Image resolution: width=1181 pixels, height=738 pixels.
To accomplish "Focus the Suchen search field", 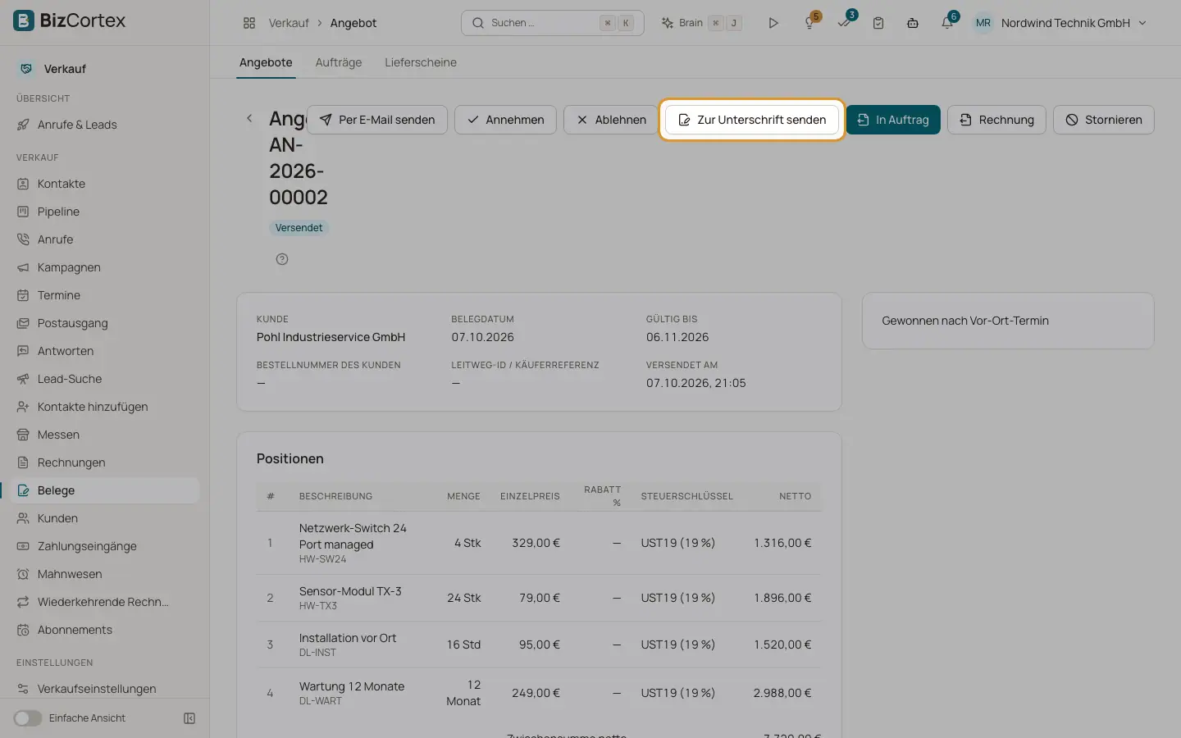I will tap(553, 23).
